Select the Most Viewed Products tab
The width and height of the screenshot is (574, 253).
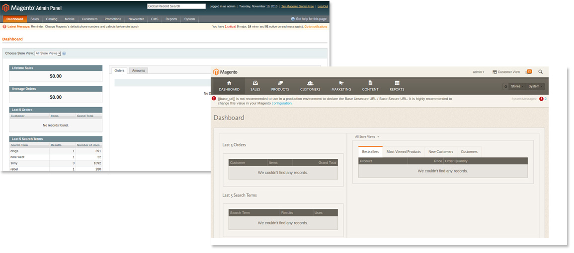coord(404,152)
